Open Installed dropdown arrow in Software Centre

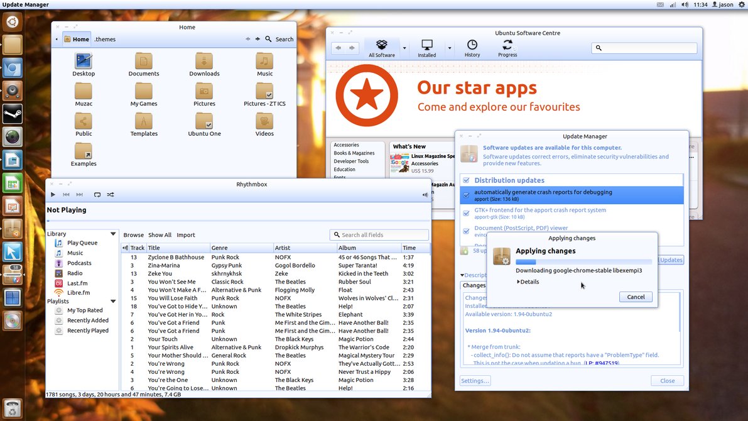[450, 48]
